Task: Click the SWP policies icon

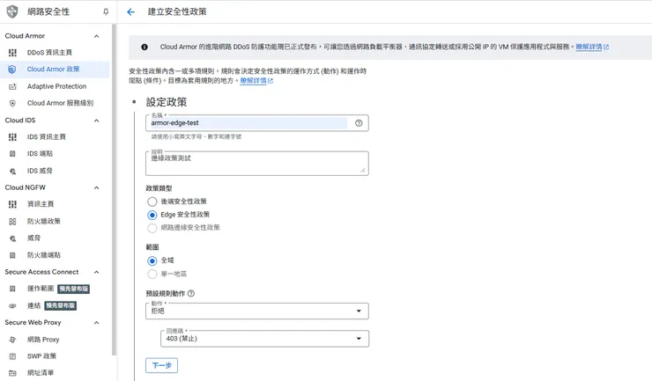Action: (x=12, y=356)
